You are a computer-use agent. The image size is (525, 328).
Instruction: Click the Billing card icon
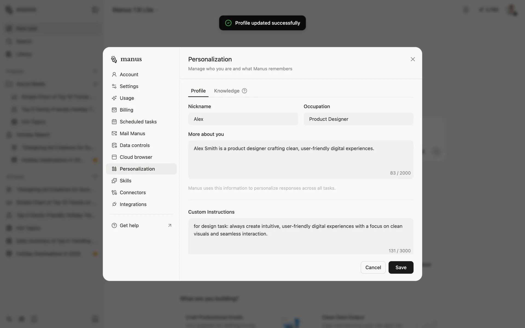pyautogui.click(x=114, y=110)
